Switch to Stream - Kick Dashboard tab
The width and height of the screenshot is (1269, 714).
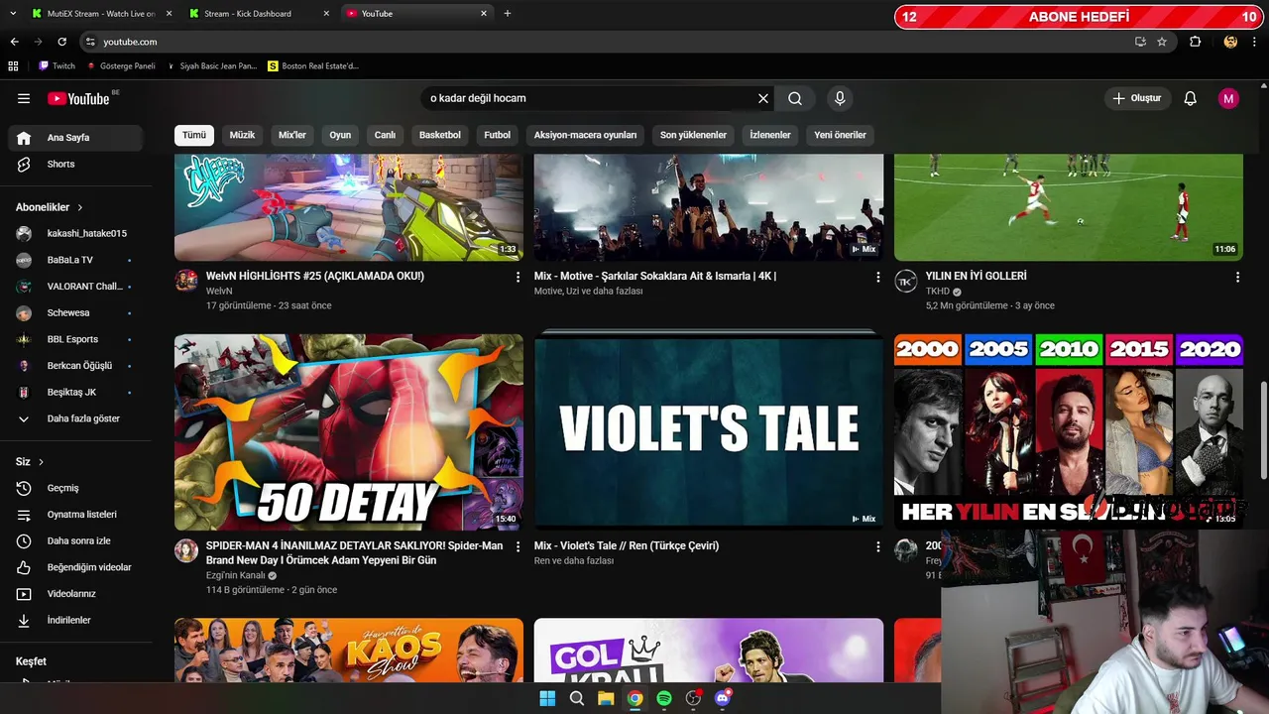(x=259, y=14)
